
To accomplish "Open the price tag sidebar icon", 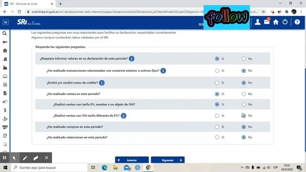I will point(5,102).
